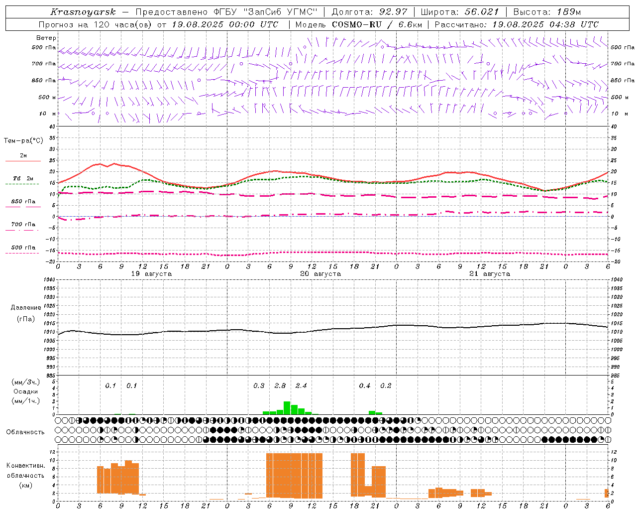Click the green dashed line sample under 'Td 2м'
The height and width of the screenshot is (510, 637).
(22, 184)
